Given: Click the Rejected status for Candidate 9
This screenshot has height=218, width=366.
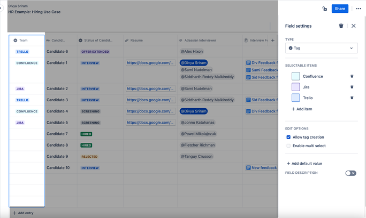Looking at the screenshot, I should [x=89, y=157].
